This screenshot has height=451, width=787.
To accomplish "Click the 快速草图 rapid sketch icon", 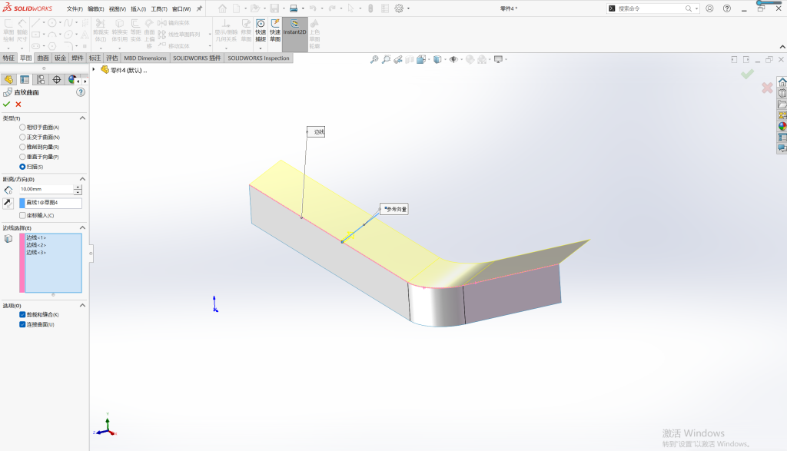I will [x=275, y=31].
